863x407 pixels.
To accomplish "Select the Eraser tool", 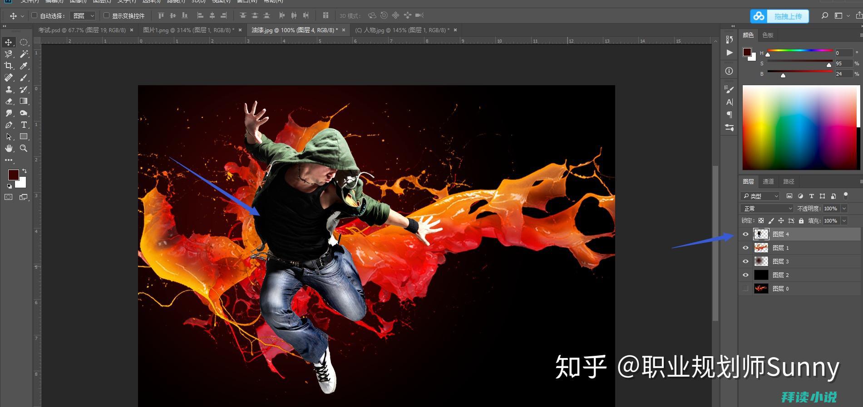I will coord(9,101).
